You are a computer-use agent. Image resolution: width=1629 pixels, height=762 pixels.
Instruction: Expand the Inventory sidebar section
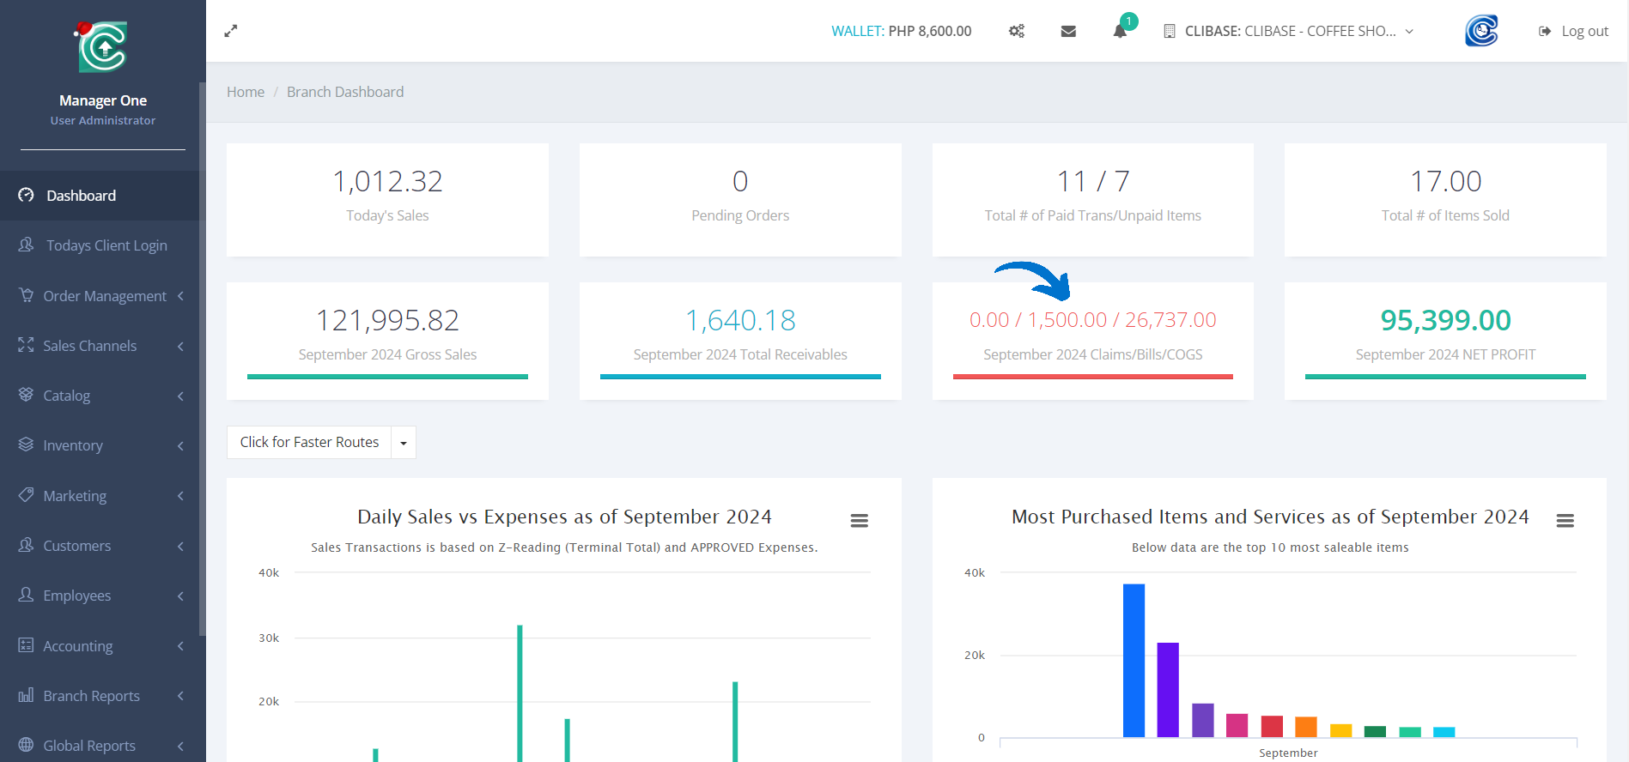[x=103, y=445]
